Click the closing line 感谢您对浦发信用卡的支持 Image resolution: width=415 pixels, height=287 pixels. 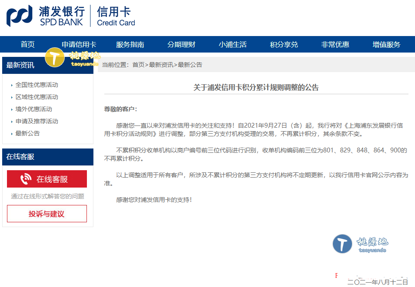(x=154, y=200)
